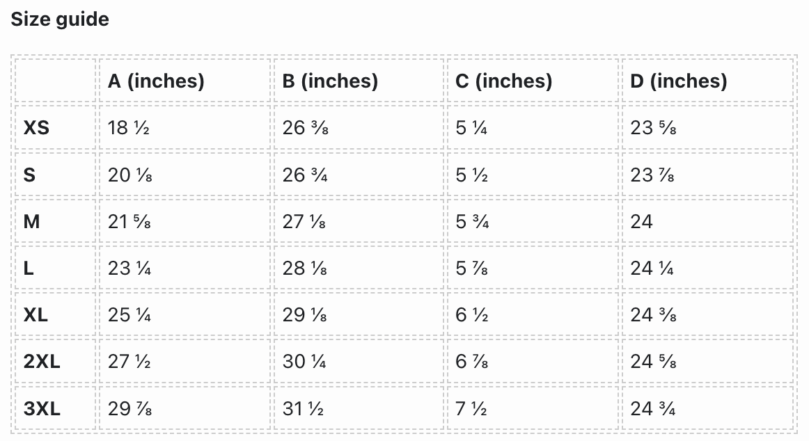Viewport: 809px width, 441px height.
Task: Click the M size row label
Action: [31, 222]
